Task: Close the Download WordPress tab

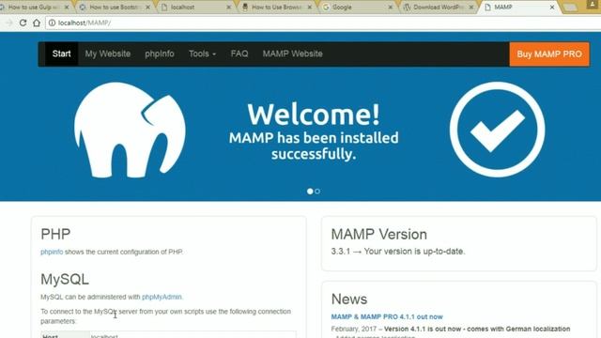Action: click(471, 8)
